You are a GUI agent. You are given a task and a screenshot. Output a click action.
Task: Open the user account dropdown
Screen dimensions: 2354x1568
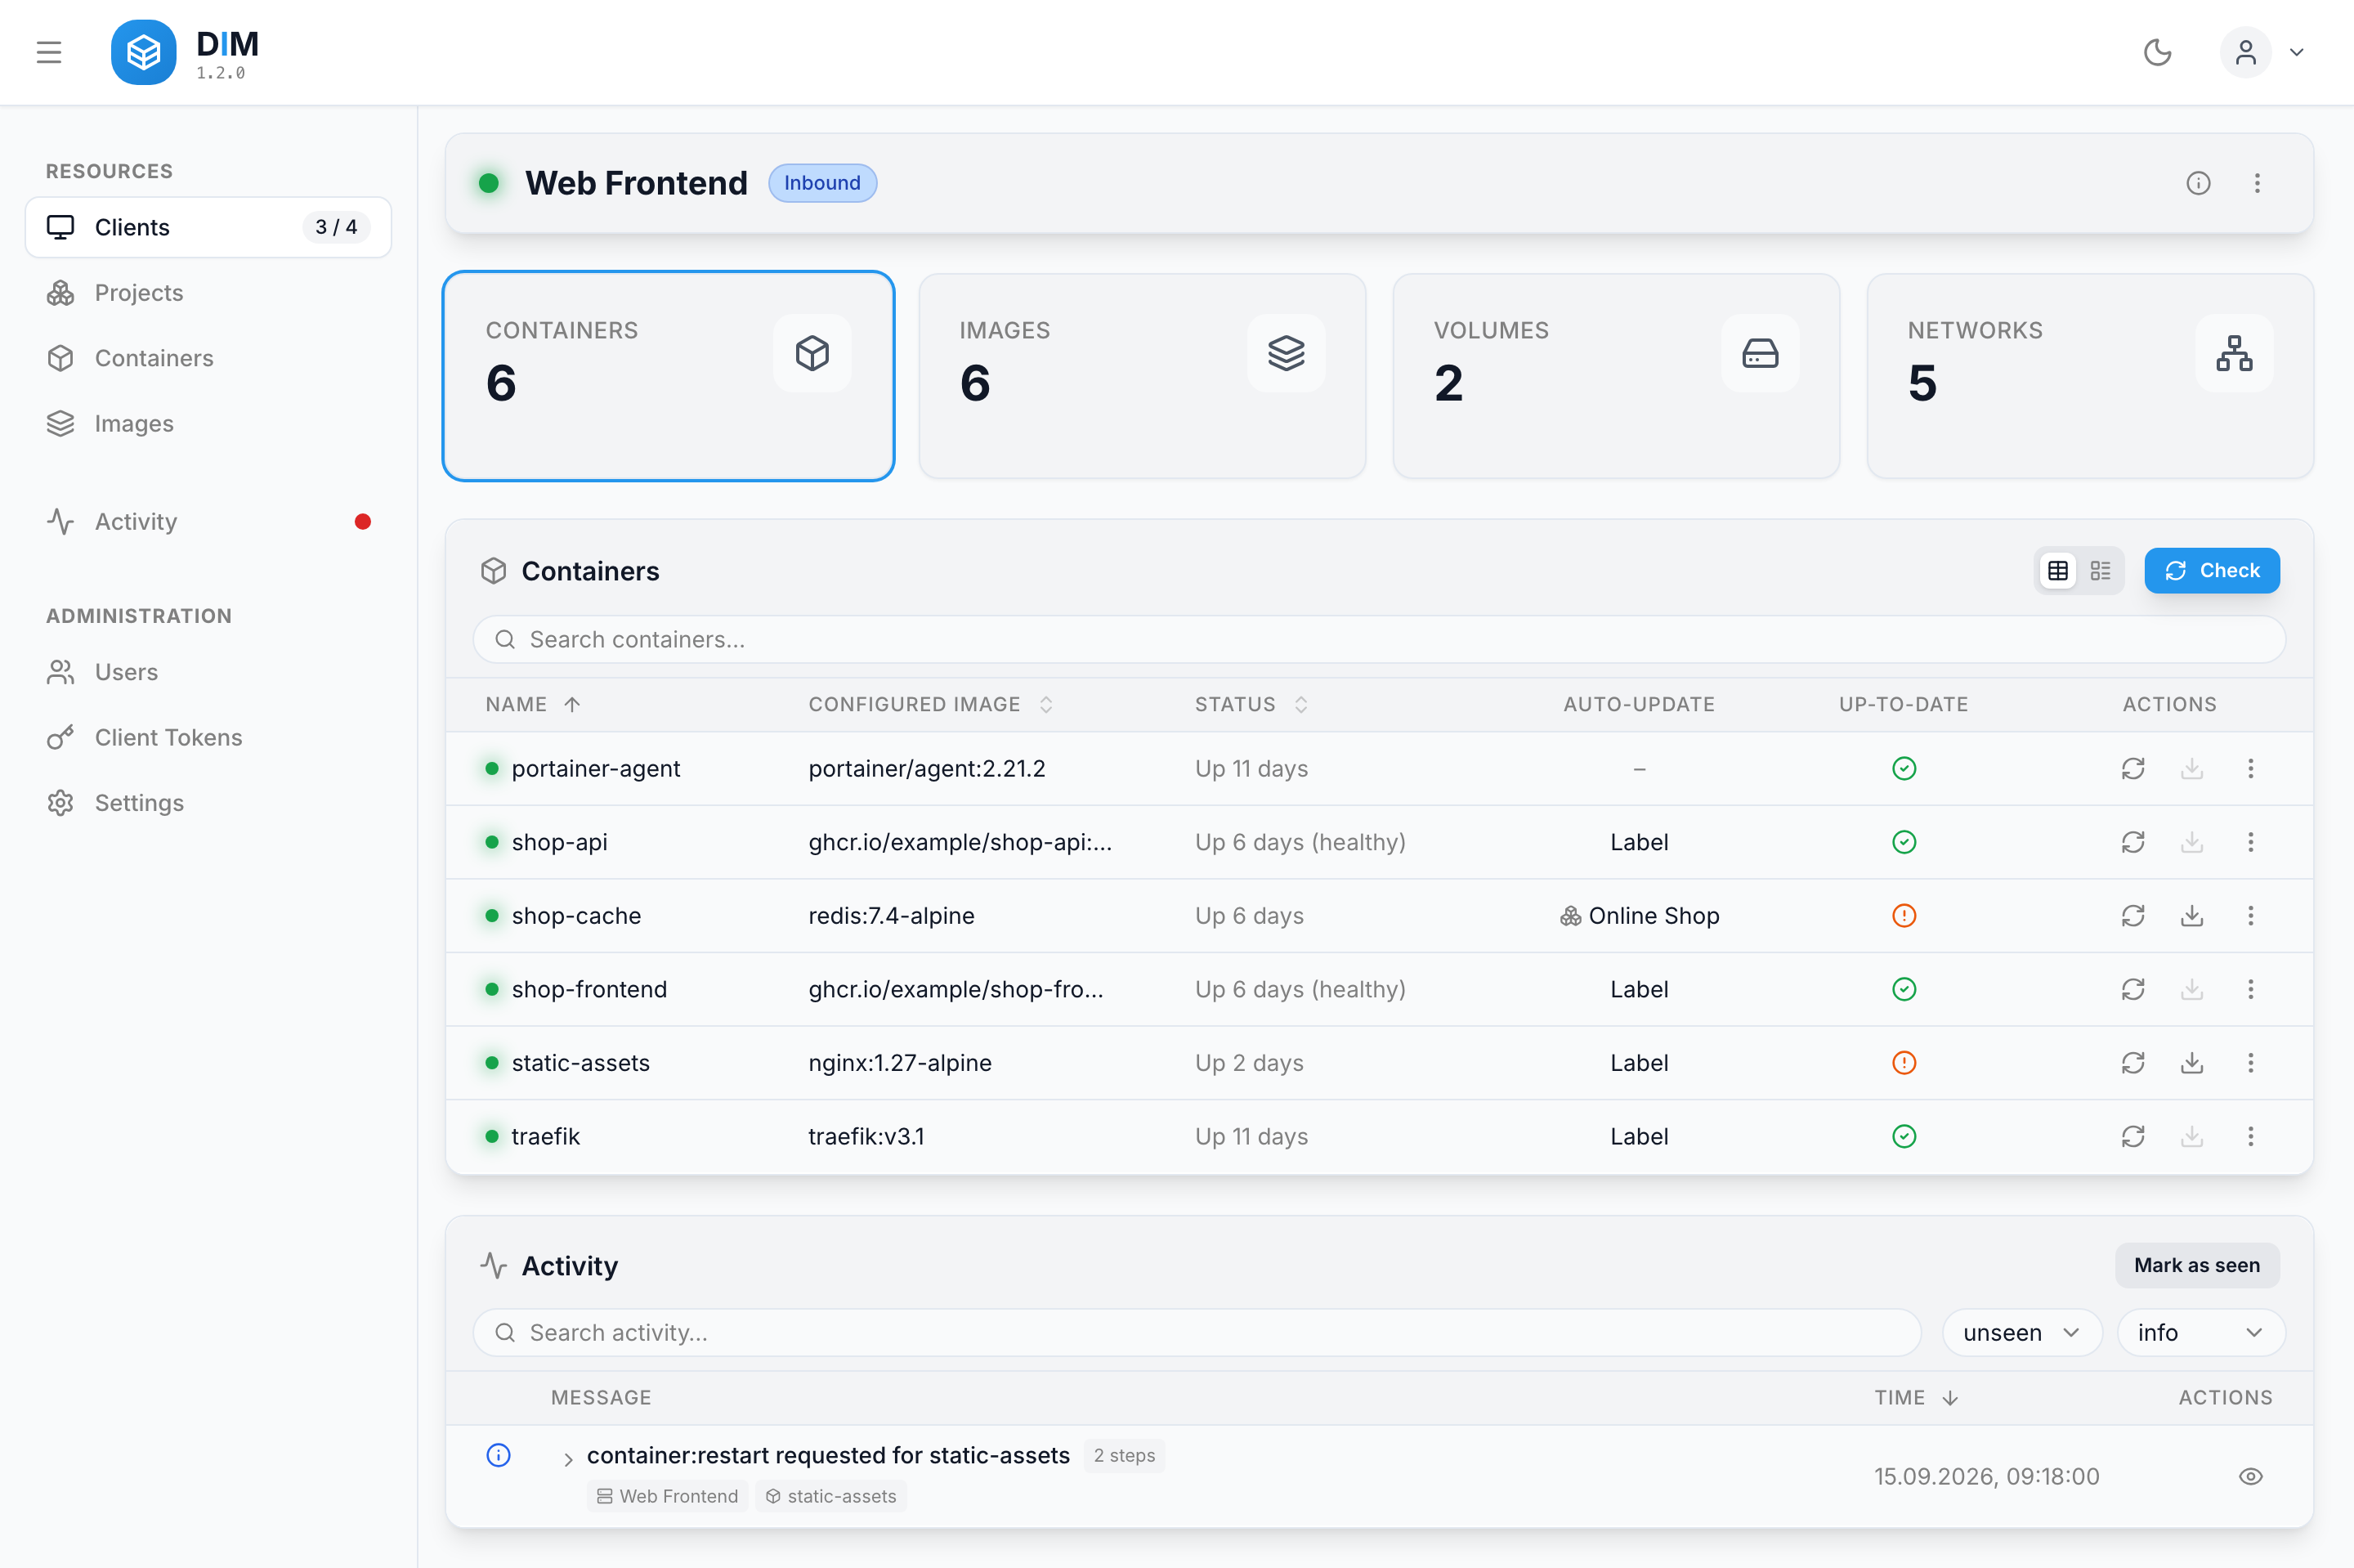pyautogui.click(x=2264, y=52)
